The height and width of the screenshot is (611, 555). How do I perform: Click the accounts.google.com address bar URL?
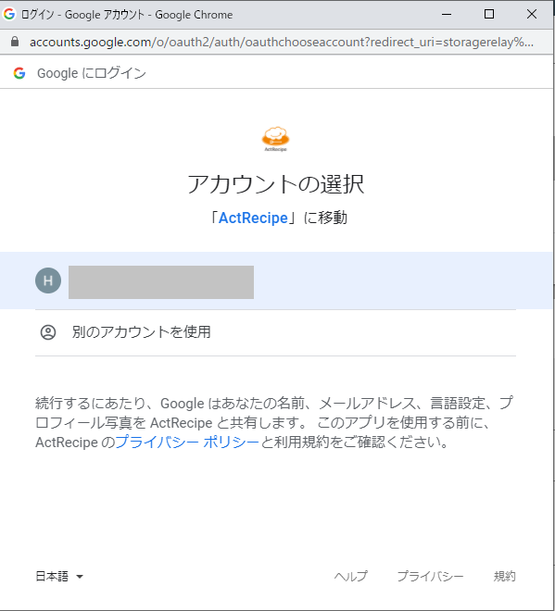[x=282, y=42]
